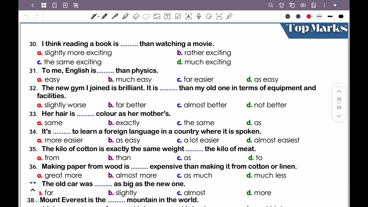Activate the lasso selection tool
The image size is (368, 207).
click(146, 16)
